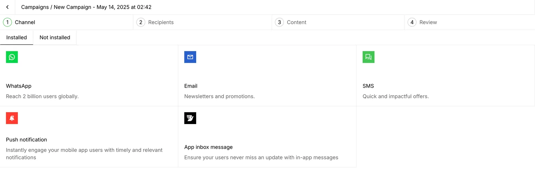This screenshot has width=535, height=187.
Task: Click step 2 circle for Recipients
Action: [141, 22]
